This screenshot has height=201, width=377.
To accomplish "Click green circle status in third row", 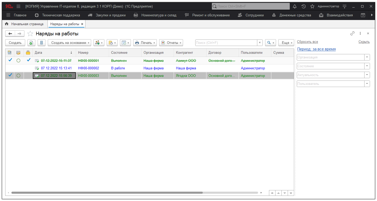I will pyautogui.click(x=18, y=76).
